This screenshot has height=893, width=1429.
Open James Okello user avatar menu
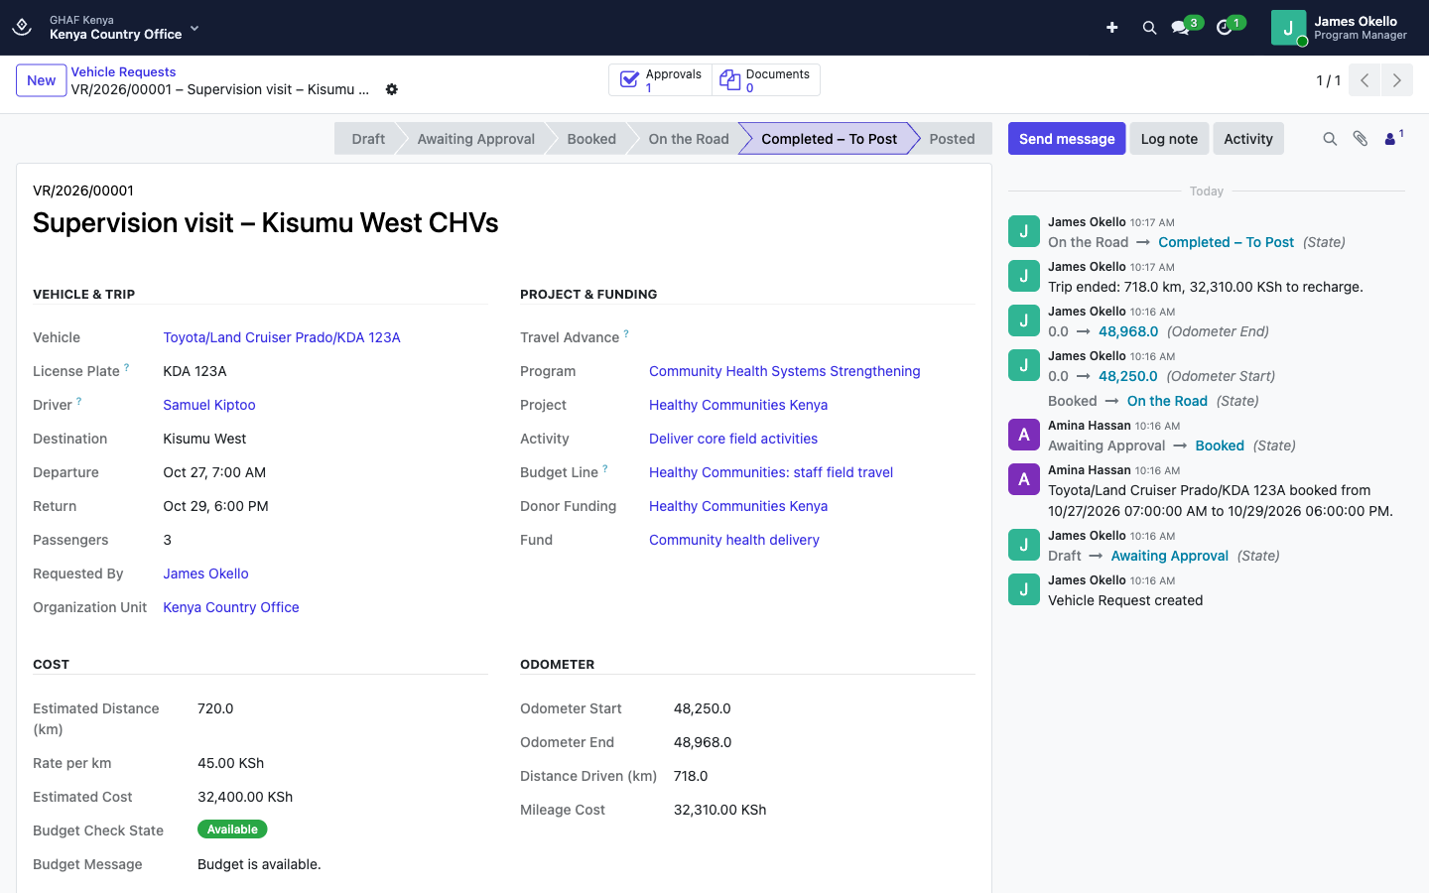coord(1288,28)
